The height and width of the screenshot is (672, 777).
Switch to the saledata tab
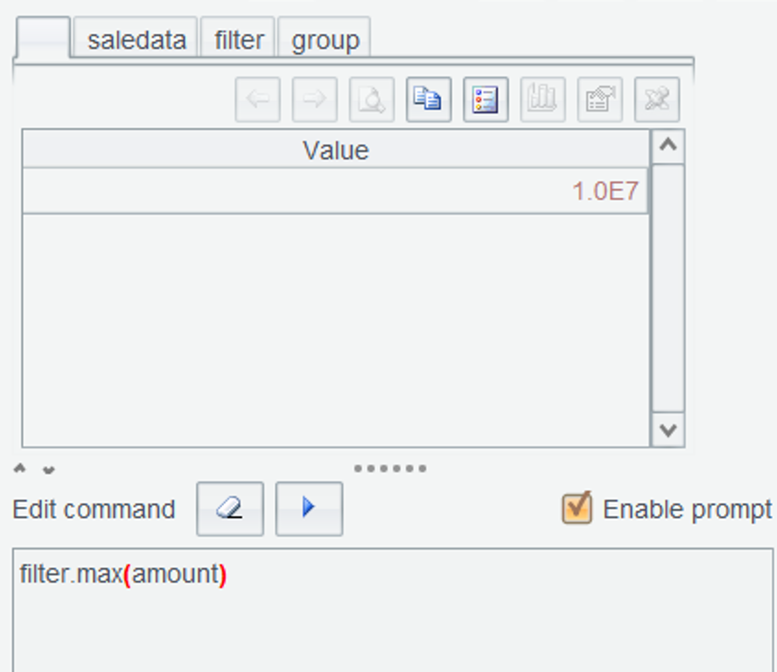point(136,40)
